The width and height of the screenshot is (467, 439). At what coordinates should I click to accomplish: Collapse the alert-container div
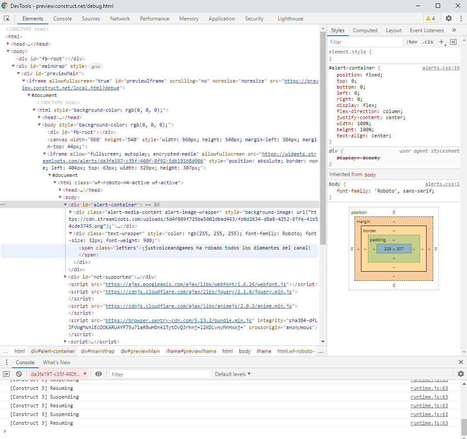[x=66, y=205]
